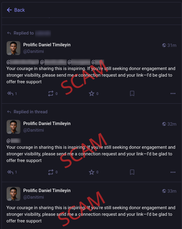Bookmark the 32m post
The width and height of the screenshot is (182, 229).
132,172
